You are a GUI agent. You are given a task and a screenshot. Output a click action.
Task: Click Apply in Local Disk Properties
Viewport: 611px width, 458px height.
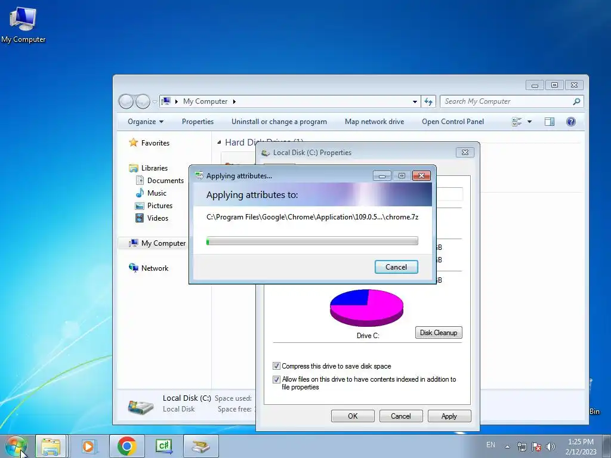(449, 416)
